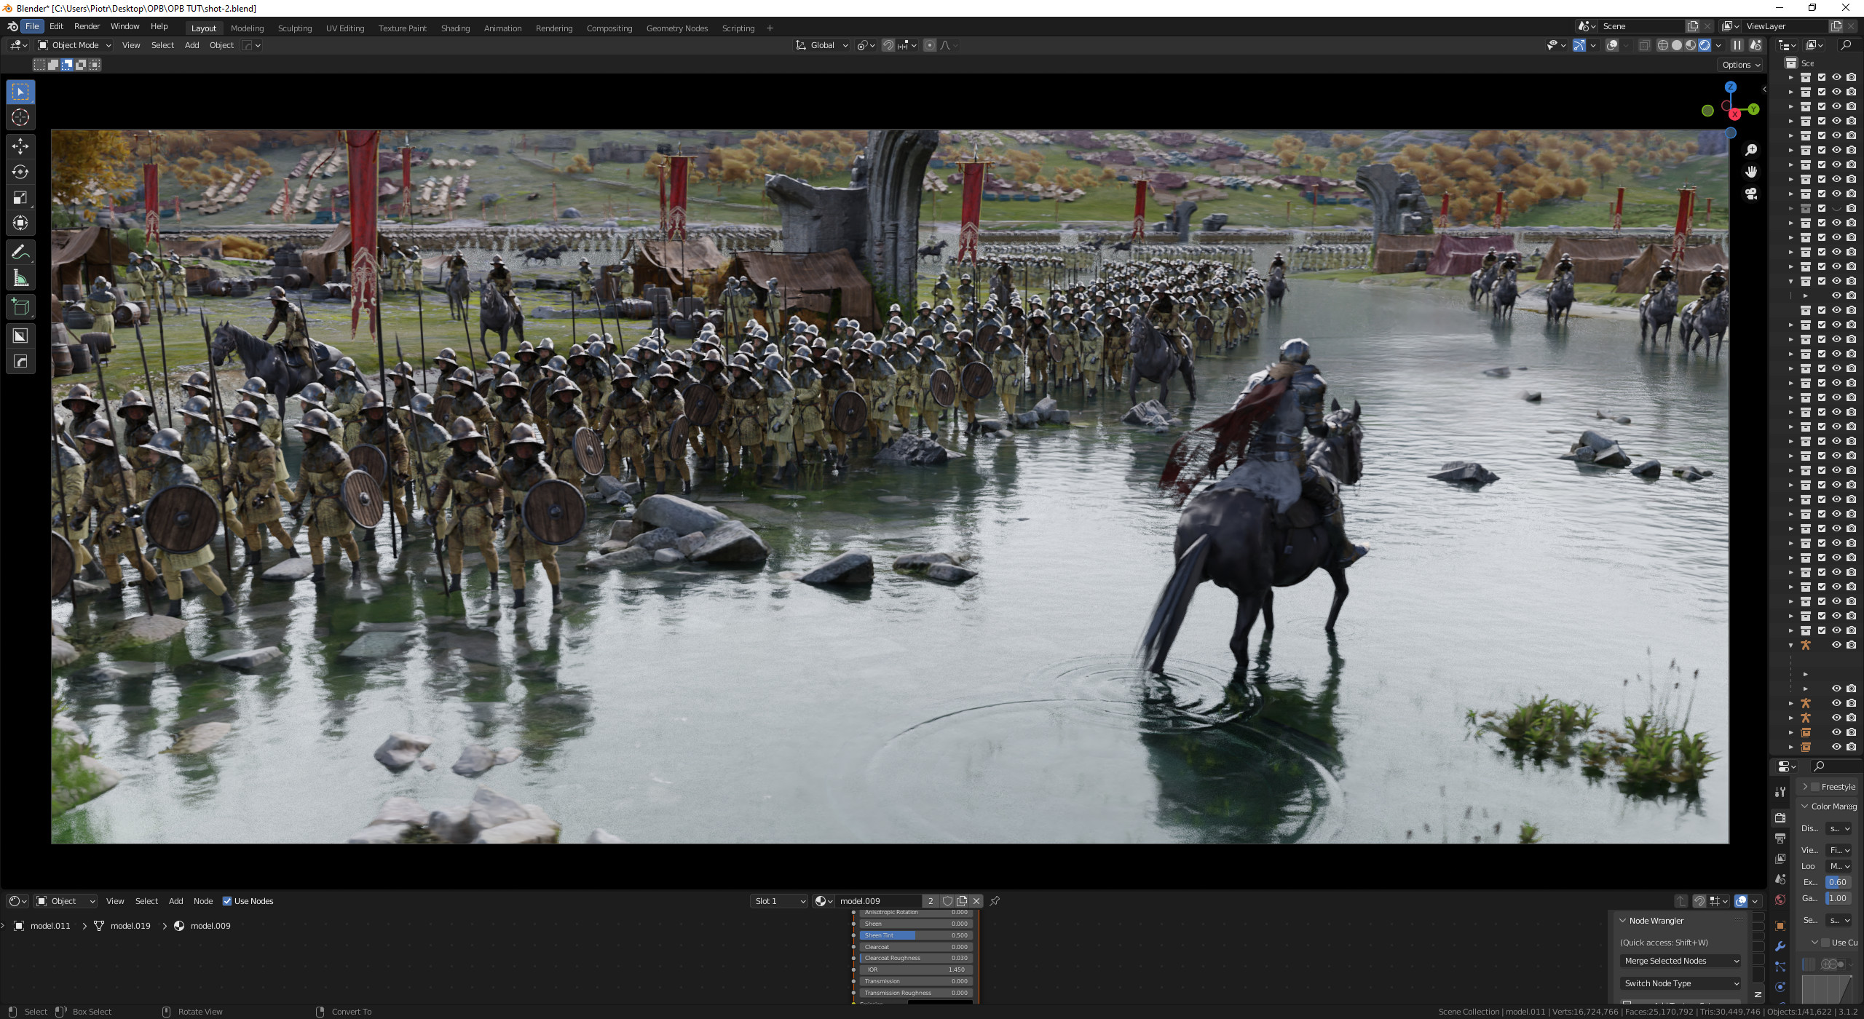Open the World properties tab
This screenshot has height=1019, width=1864.
1780,900
